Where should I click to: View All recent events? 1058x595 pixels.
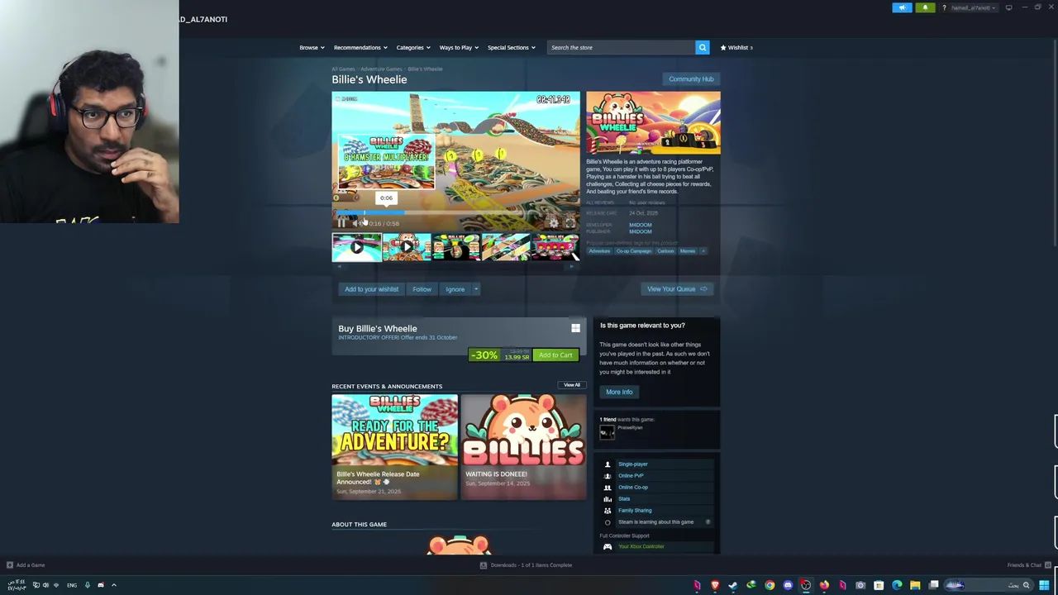click(572, 385)
